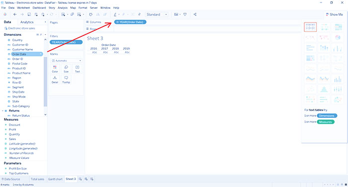This screenshot has height=187, width=348.
Task: Open the Size marks card
Action: pos(66,69)
